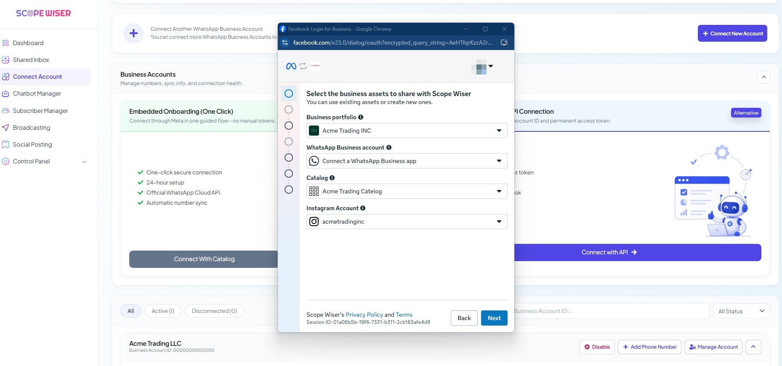Click the WhatsApp Business account info icon
The image size is (782, 366).
click(x=389, y=147)
